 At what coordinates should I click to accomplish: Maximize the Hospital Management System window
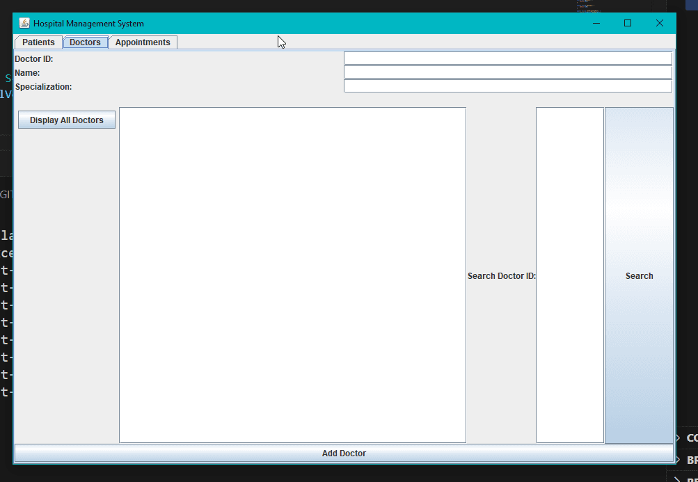(x=628, y=23)
